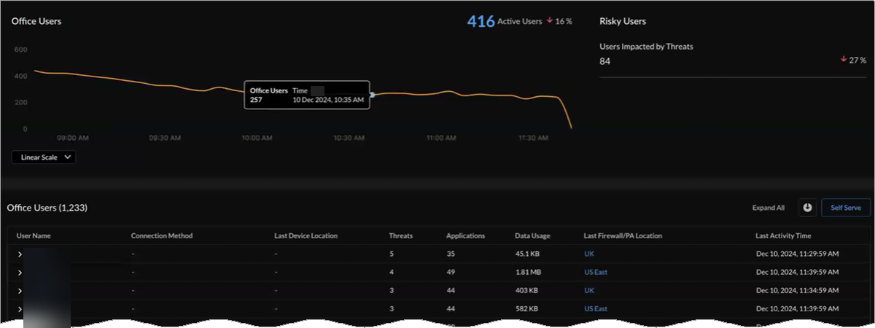This screenshot has height=328, width=875.
Task: Click the red down arrow next to 27 %
Action: pos(844,59)
